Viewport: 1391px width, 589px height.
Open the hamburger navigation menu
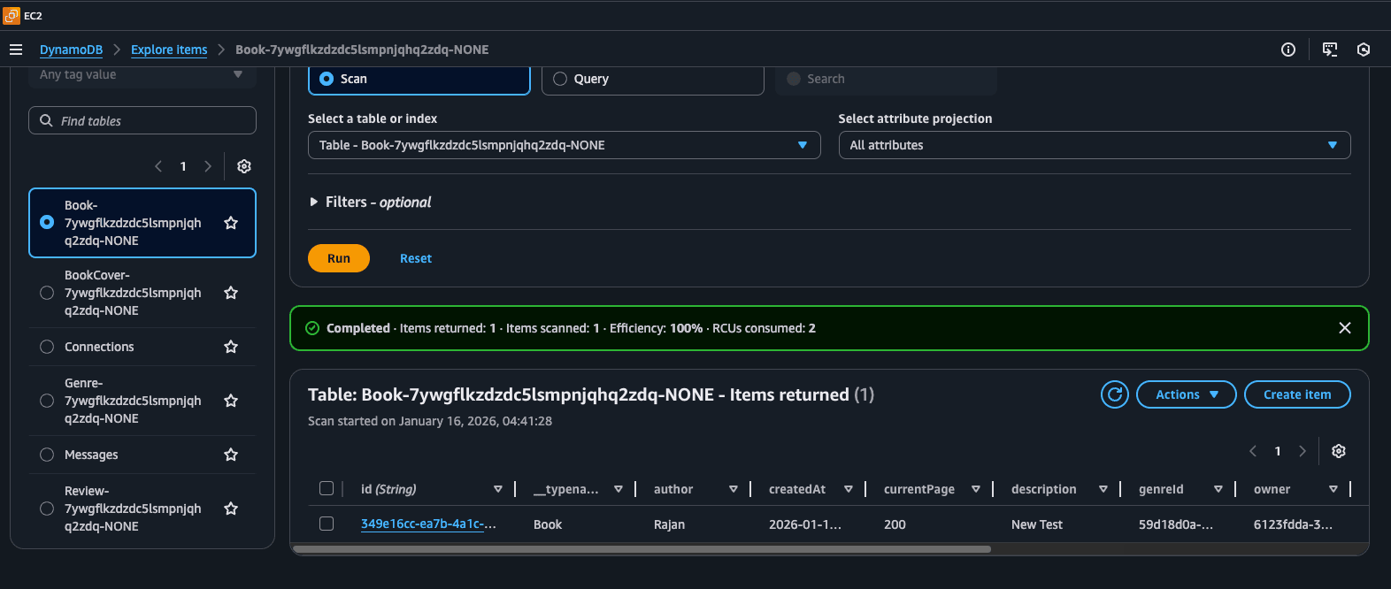tap(16, 50)
